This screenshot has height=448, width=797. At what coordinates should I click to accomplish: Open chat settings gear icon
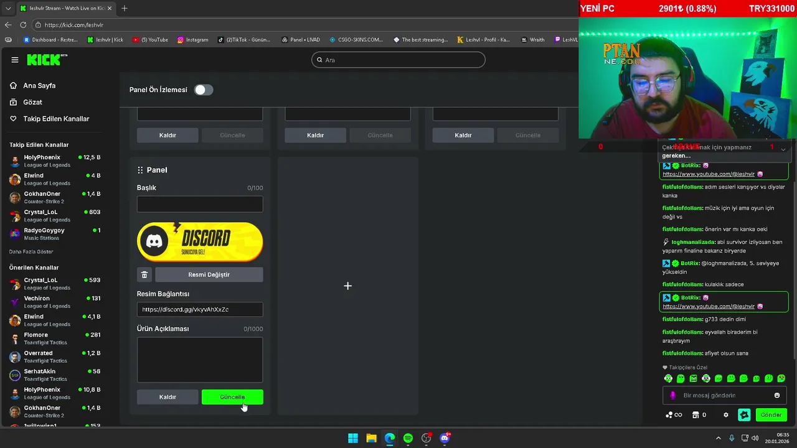(725, 415)
